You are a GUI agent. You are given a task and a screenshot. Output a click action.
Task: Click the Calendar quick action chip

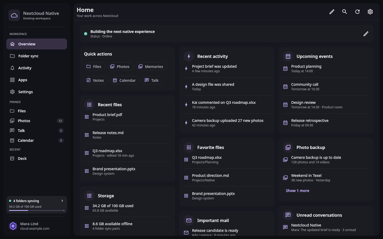click(x=125, y=80)
